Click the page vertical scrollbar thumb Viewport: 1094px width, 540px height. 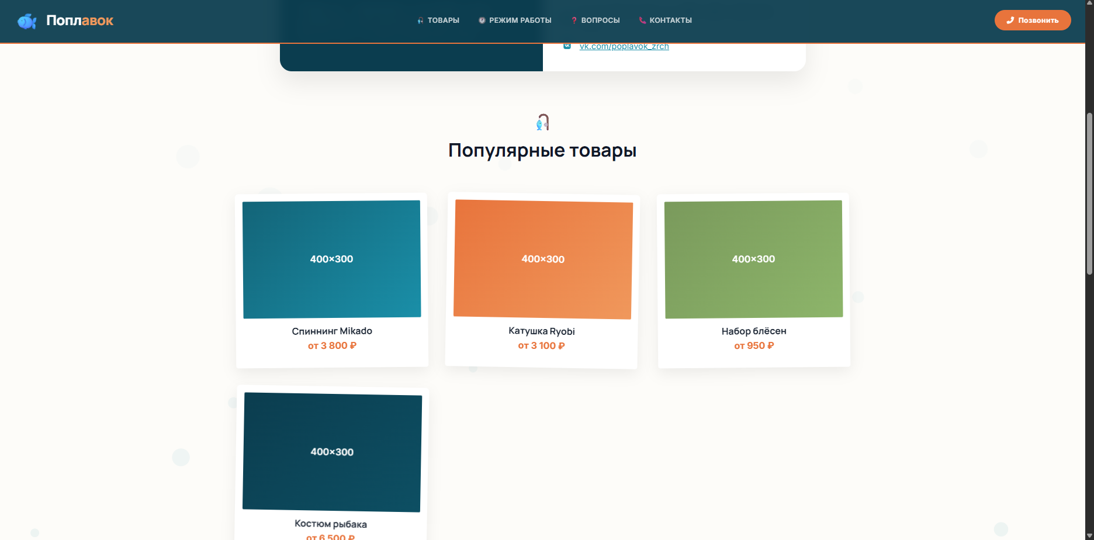click(x=1089, y=193)
